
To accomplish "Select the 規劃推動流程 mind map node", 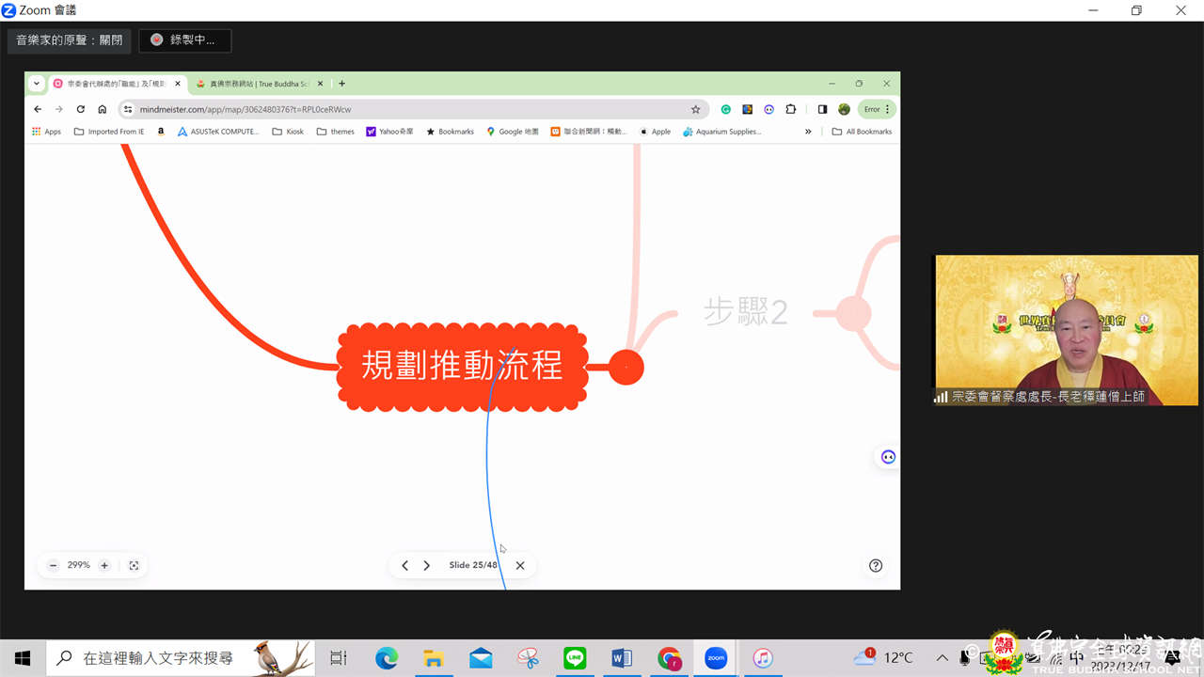I will point(462,366).
